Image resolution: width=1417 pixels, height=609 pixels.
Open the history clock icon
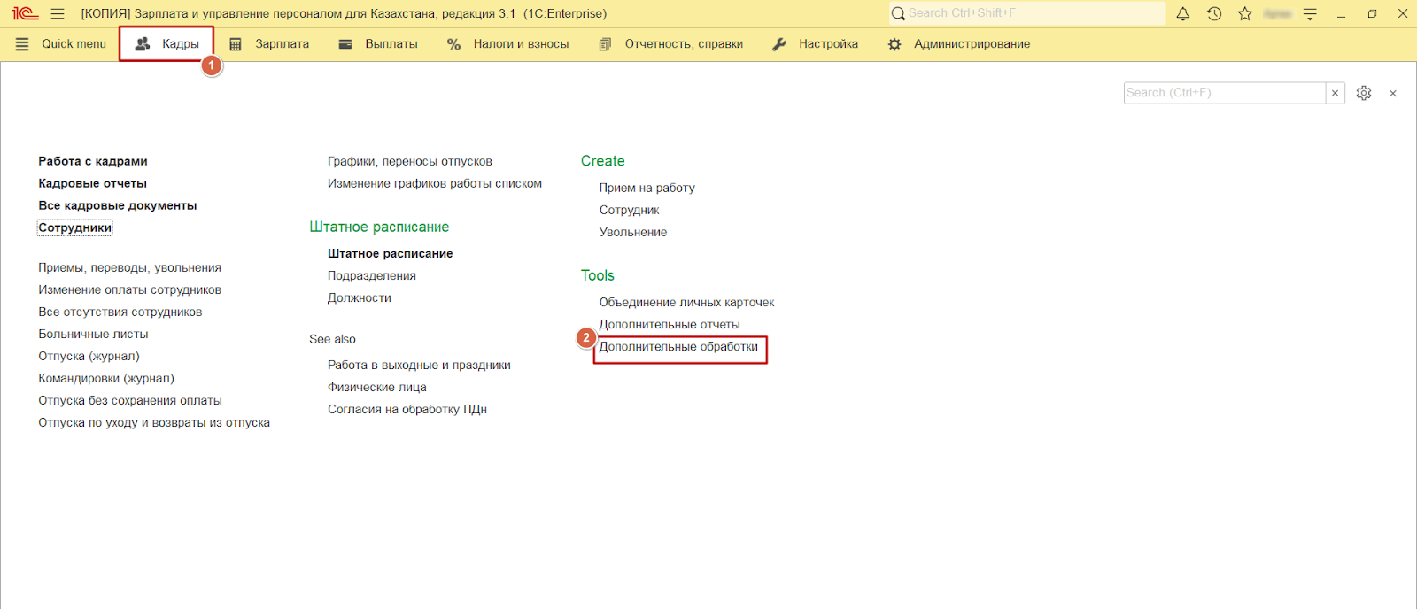[x=1214, y=13]
